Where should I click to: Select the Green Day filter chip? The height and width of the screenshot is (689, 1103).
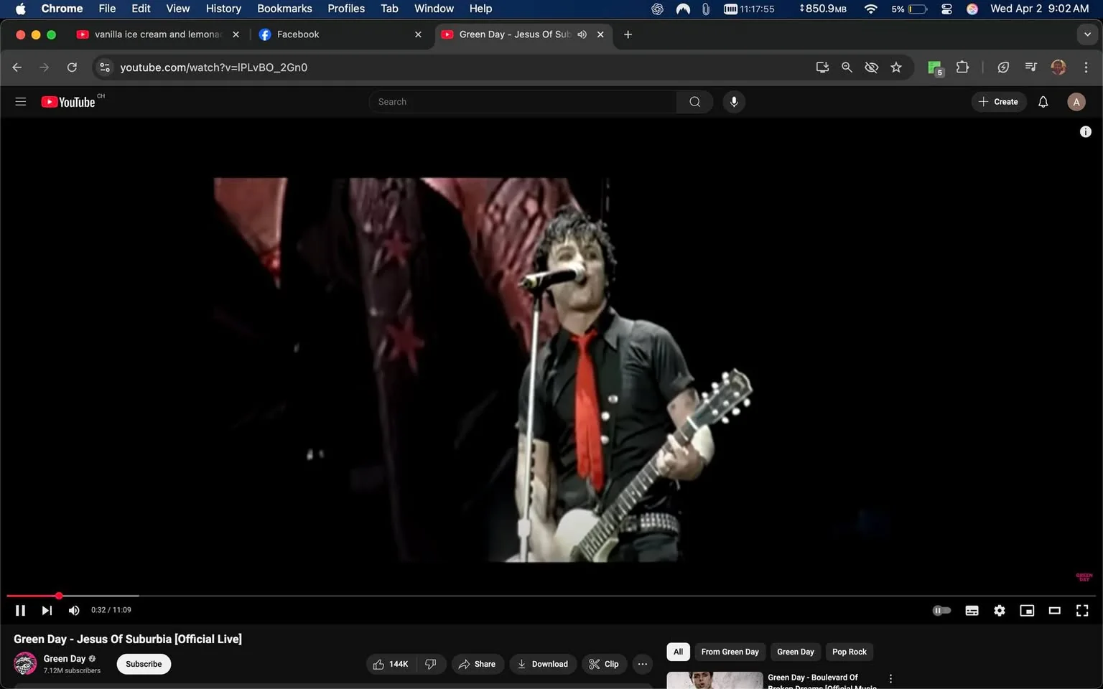tap(796, 652)
